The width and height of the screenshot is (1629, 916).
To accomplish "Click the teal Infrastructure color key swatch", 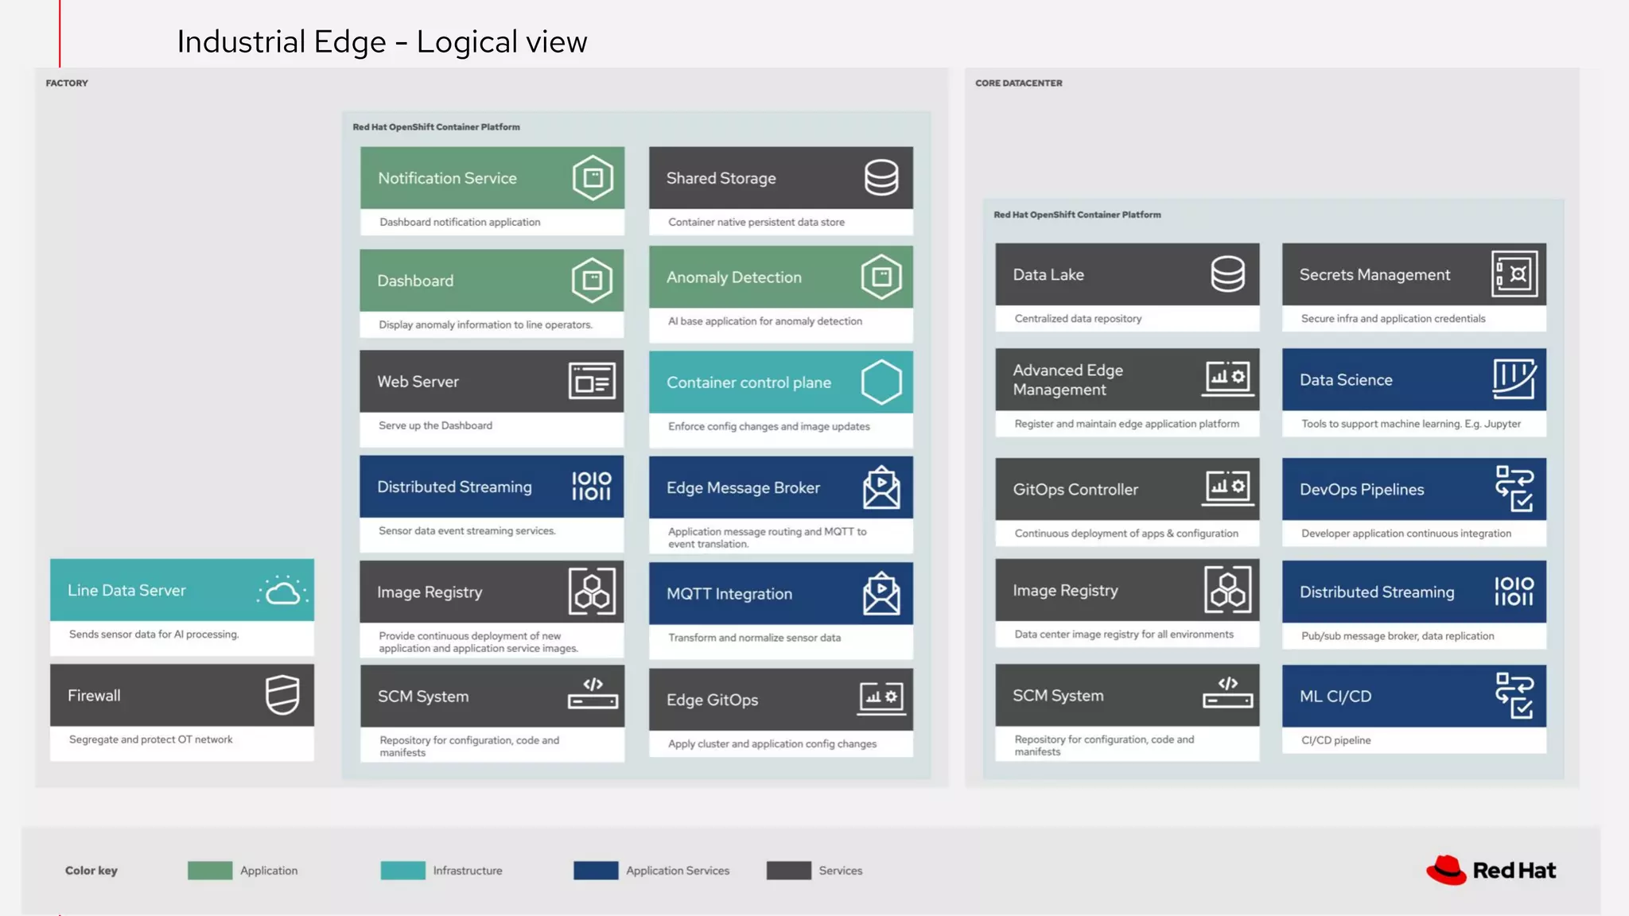I will click(402, 871).
